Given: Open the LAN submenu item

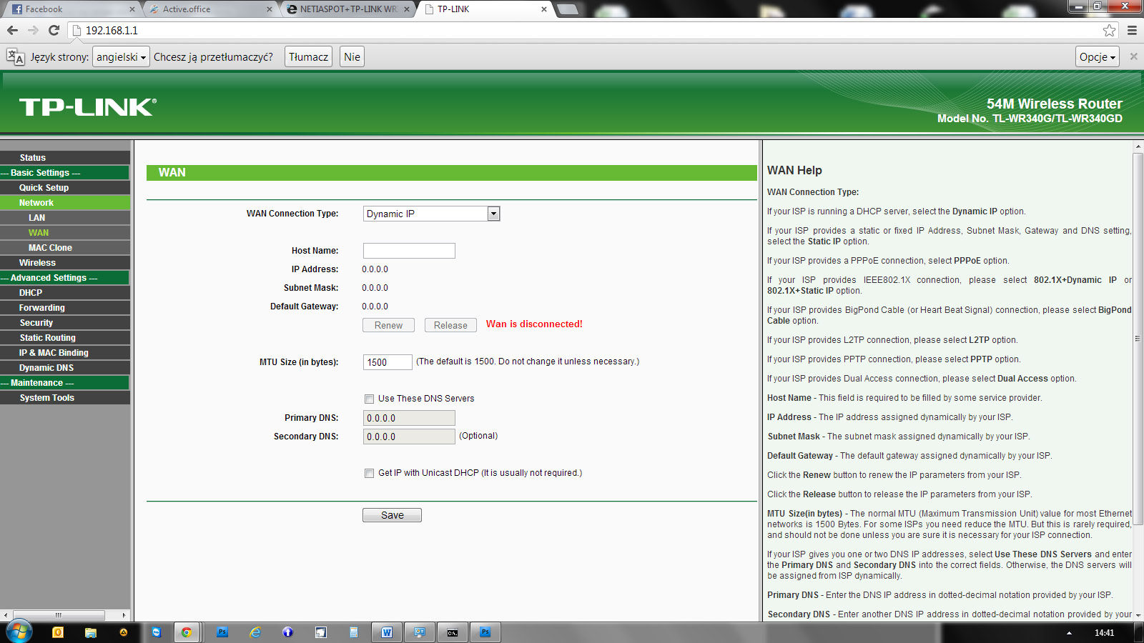Looking at the screenshot, I should coord(37,218).
